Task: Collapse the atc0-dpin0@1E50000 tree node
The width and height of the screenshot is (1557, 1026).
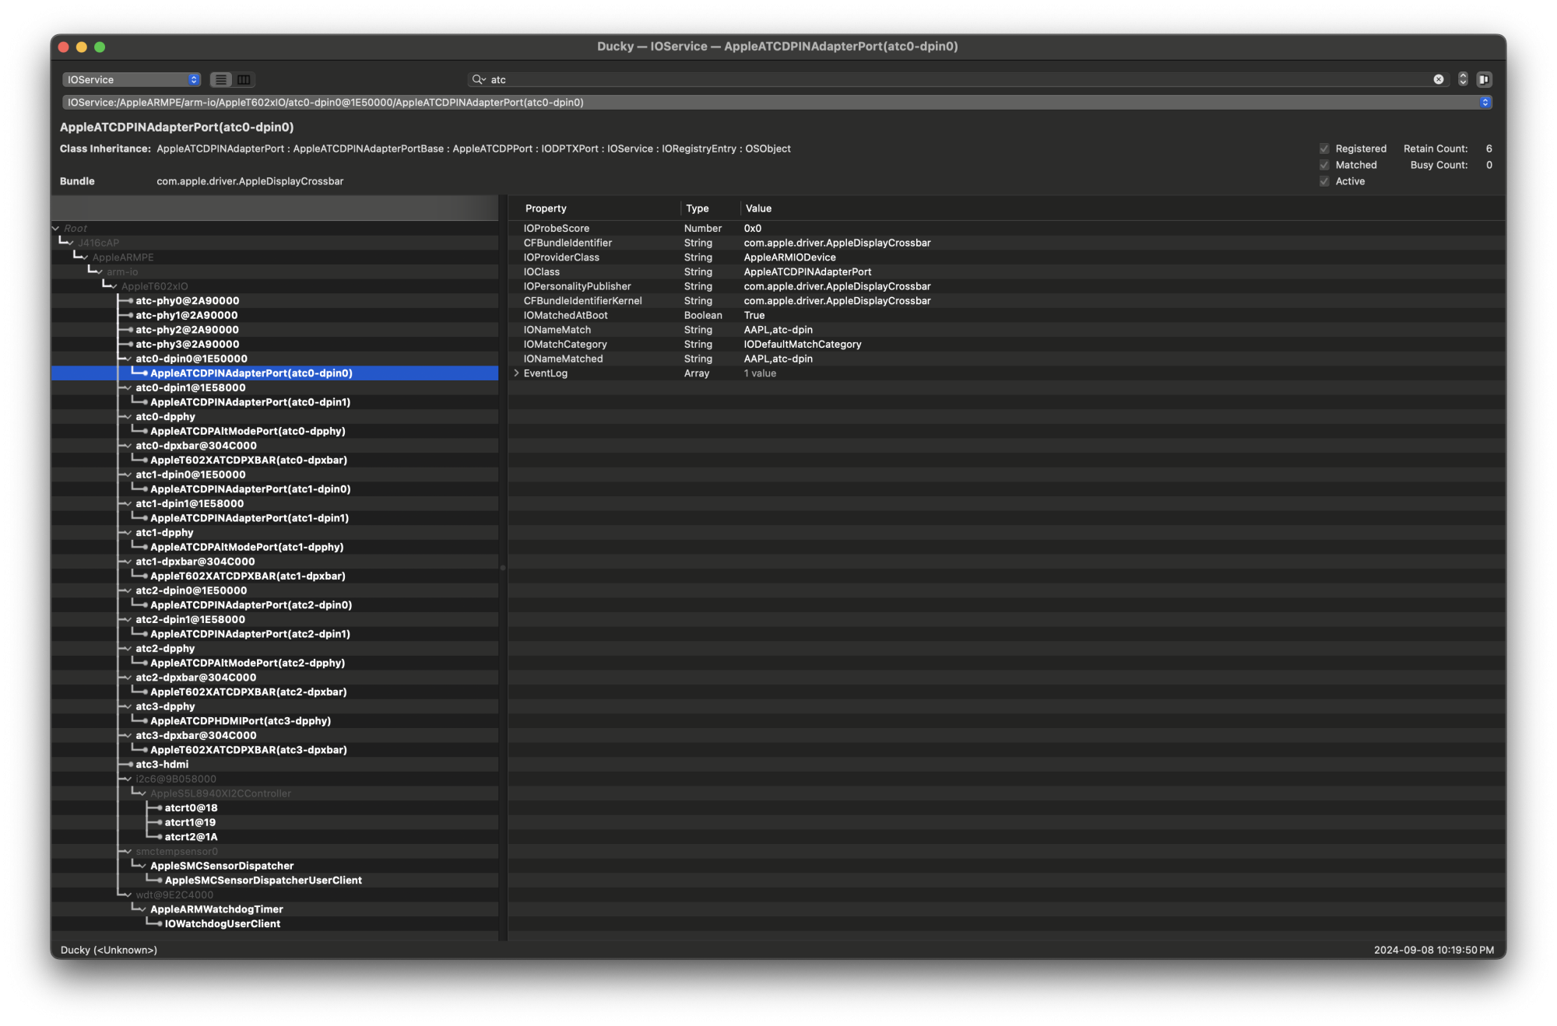Action: click(x=127, y=359)
